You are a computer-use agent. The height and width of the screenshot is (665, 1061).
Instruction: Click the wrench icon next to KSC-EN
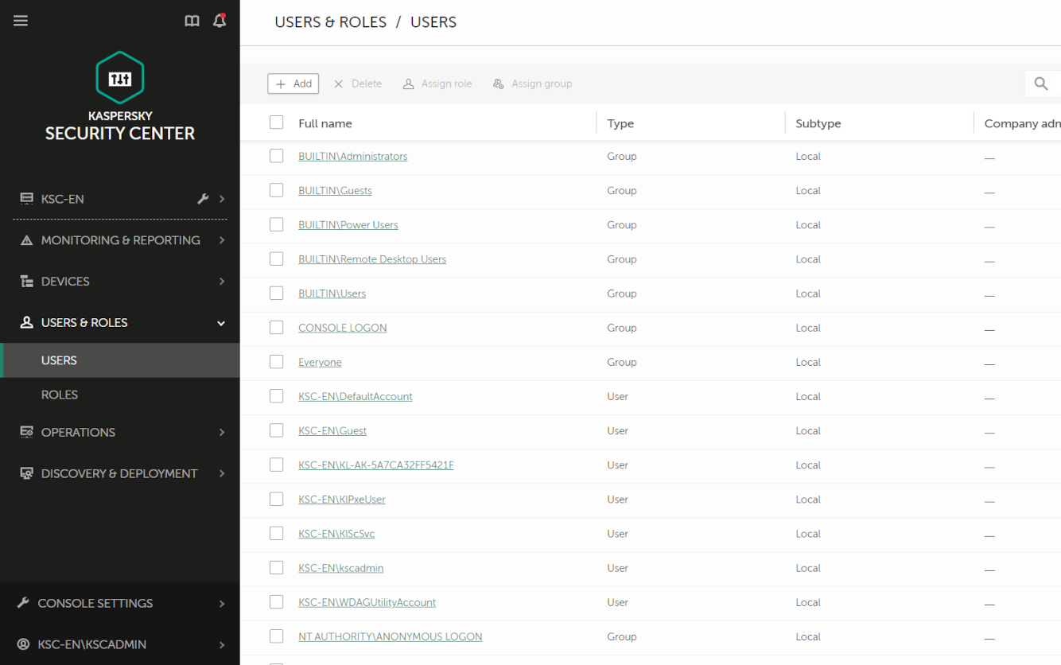[203, 199]
